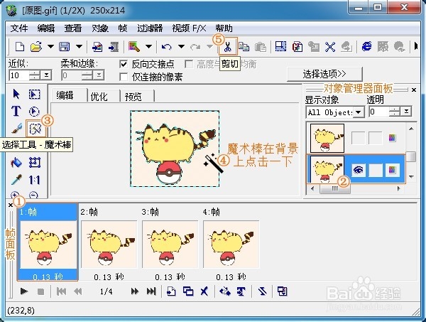This screenshot has width=426, height=322.
Task: Select frame 3 thumbnail
Action: pos(170,244)
